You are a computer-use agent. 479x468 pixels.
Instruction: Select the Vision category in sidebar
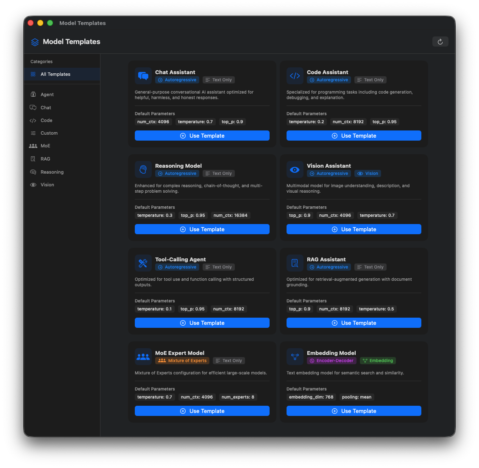(x=47, y=185)
